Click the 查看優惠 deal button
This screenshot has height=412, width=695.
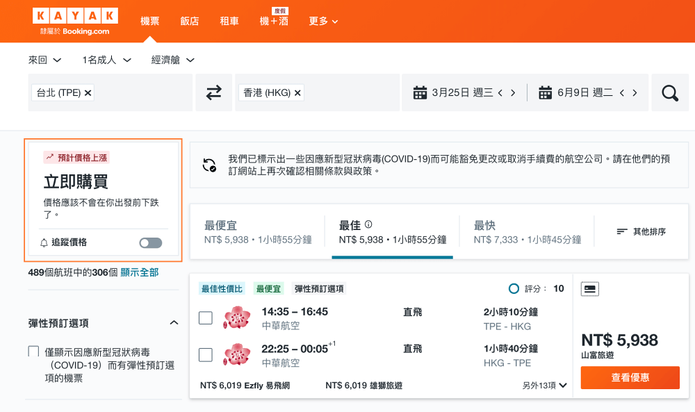coord(630,377)
